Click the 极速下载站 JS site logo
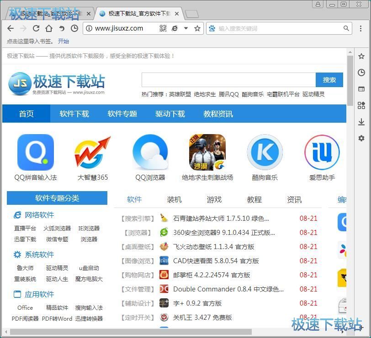371x338 pixels. coord(56,84)
